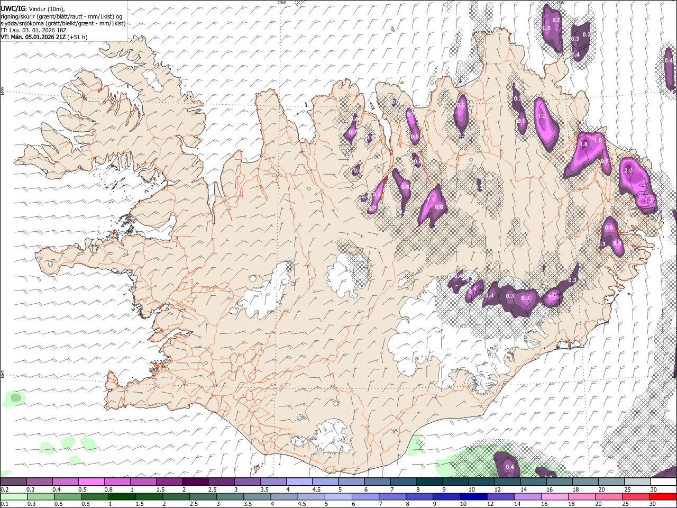
Task: Click the '1.3' precipitation value on the map
Action: (x=649, y=201)
